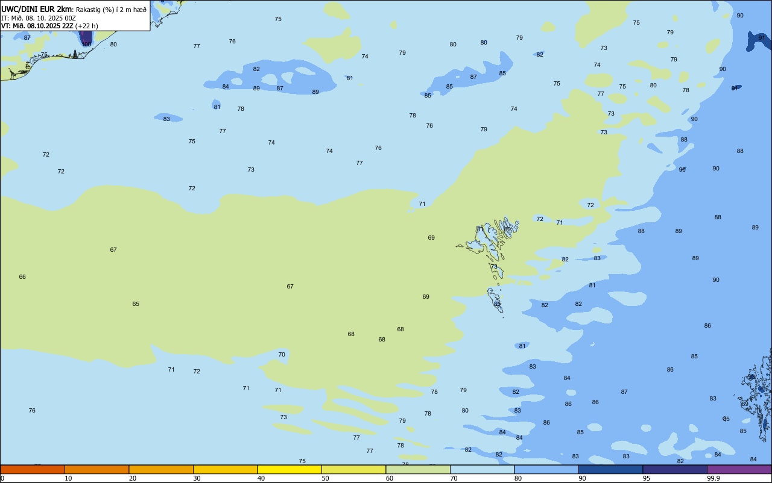Select the orange 10–20 legend color segment
Viewport: 772px width, 483px height.
click(96, 469)
